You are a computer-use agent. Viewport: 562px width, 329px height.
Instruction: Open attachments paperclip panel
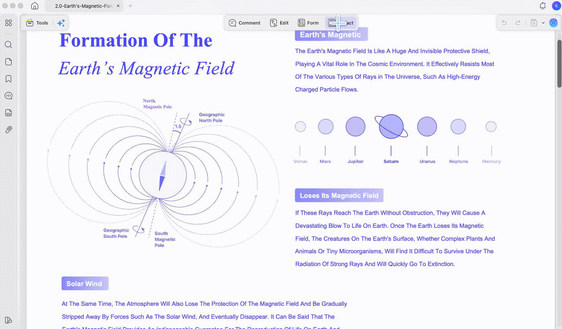click(8, 130)
